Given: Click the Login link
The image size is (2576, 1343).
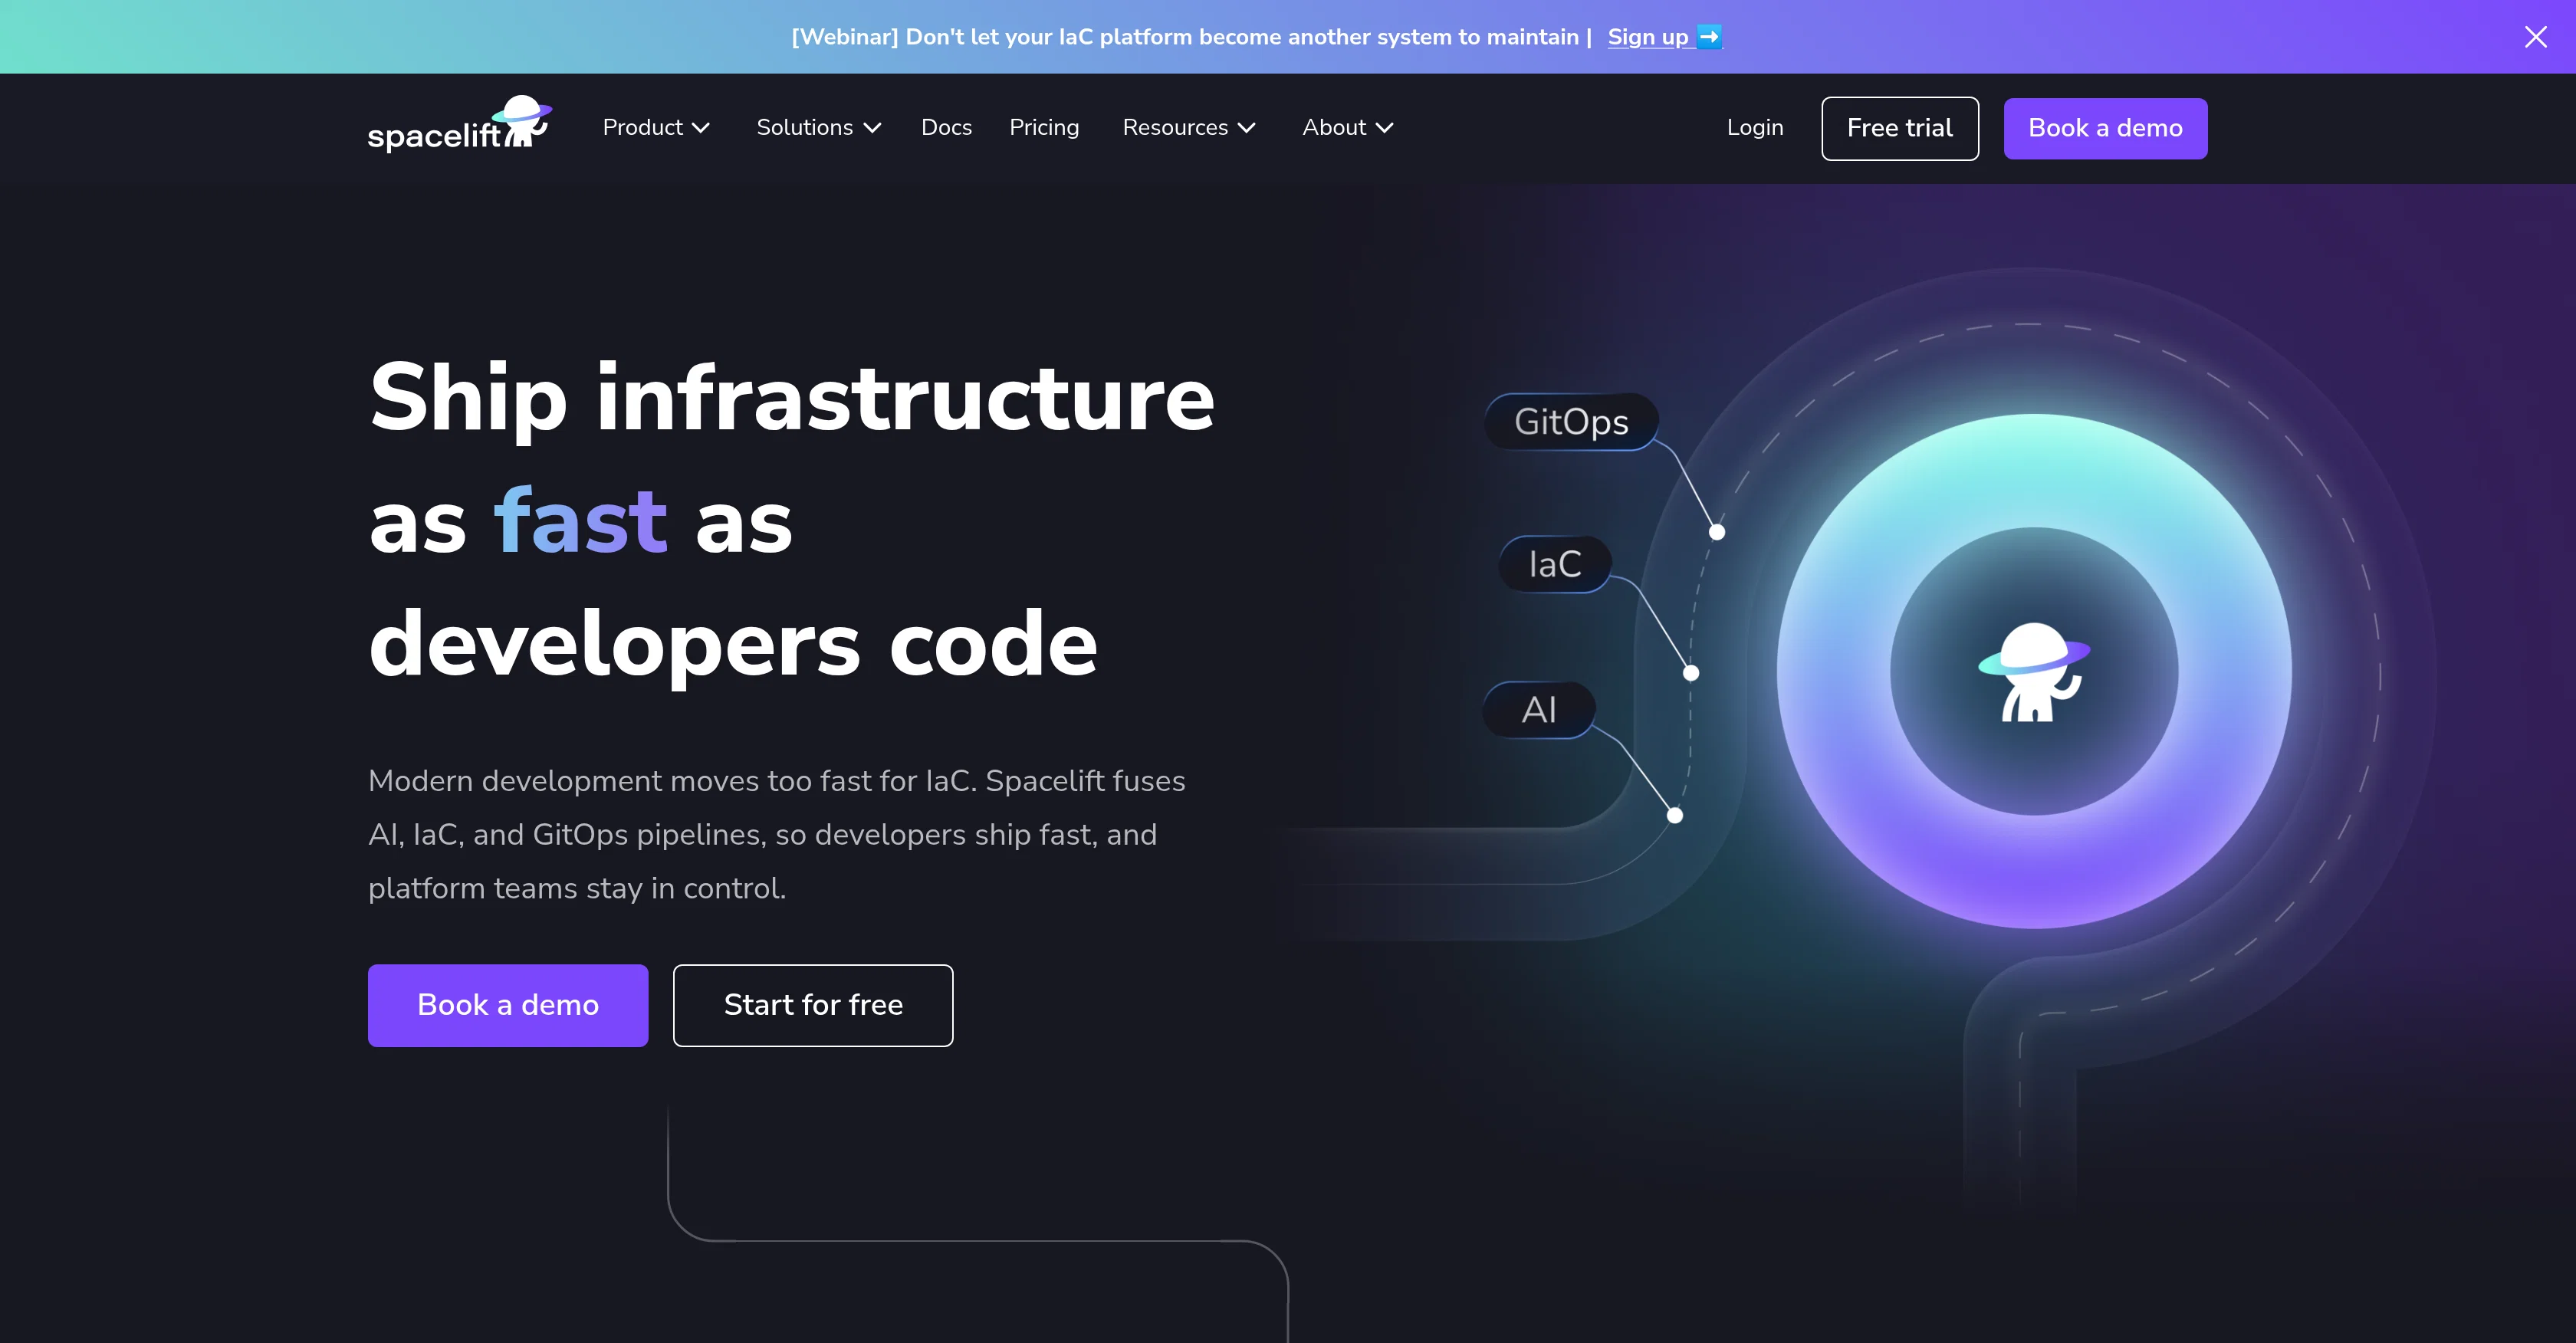Looking at the screenshot, I should 1755,128.
